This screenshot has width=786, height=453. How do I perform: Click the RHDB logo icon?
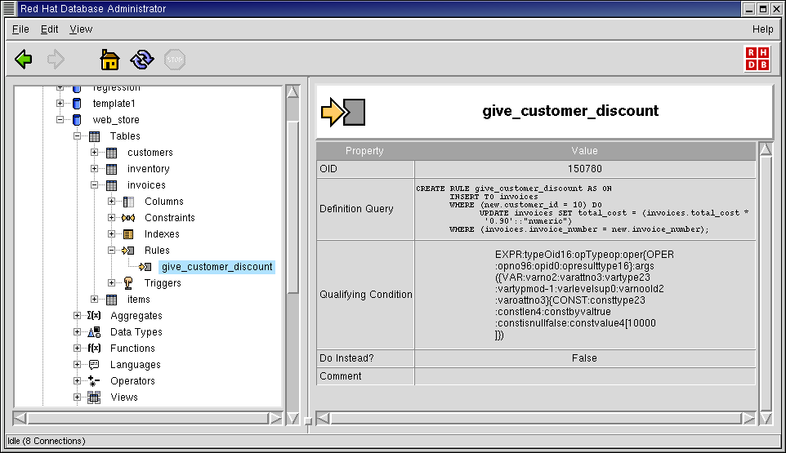(757, 59)
